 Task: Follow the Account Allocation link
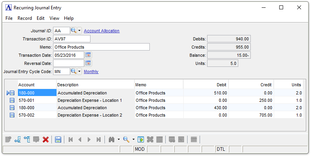[101, 31]
